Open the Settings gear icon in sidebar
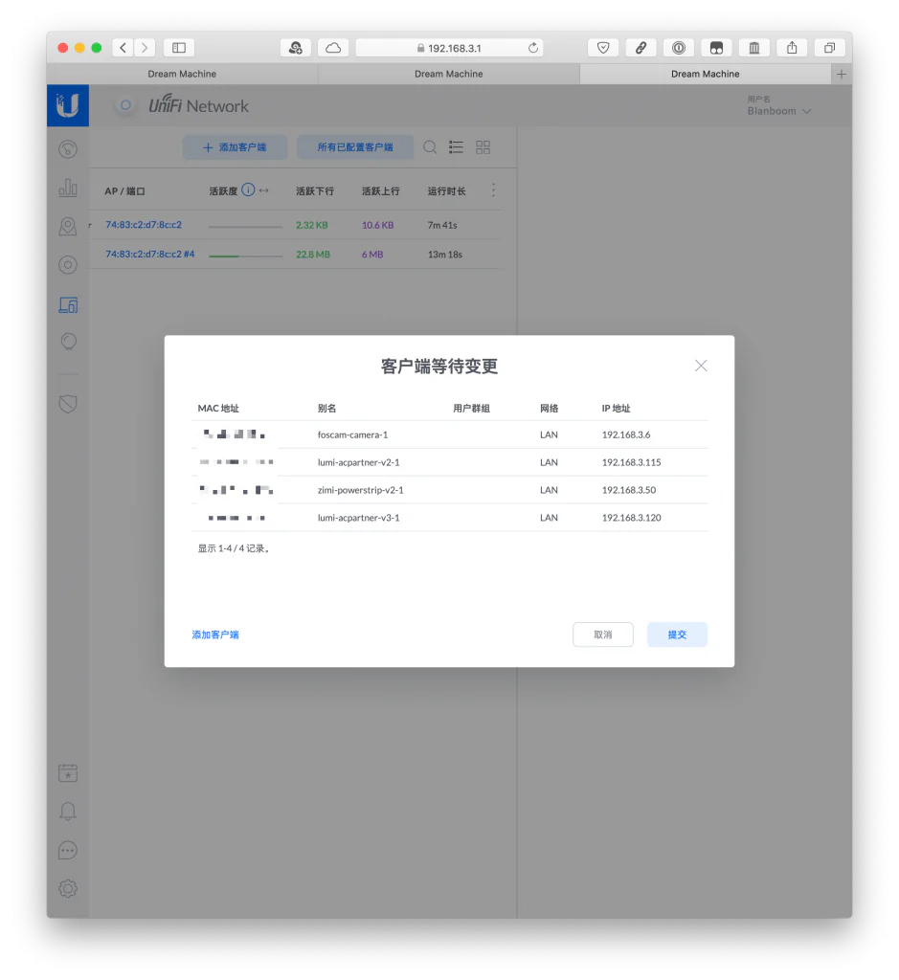 coord(68,889)
